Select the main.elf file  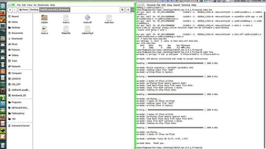88,19
